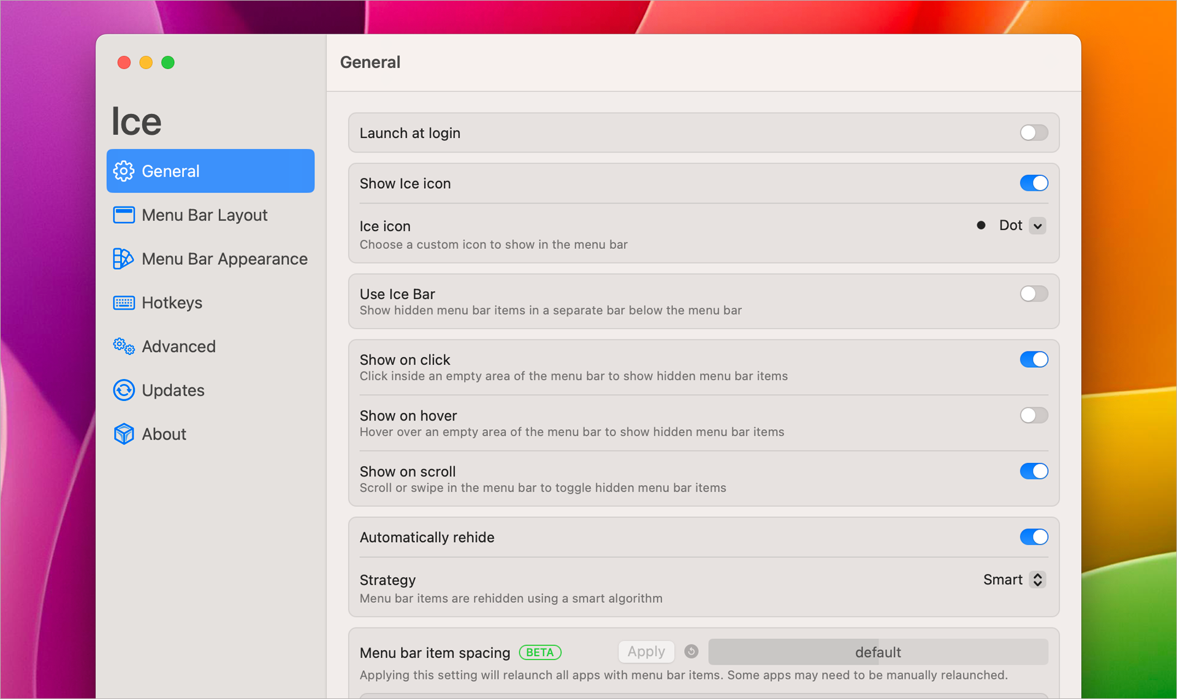Click the About cube icon
This screenshot has width=1177, height=699.
[x=123, y=434]
